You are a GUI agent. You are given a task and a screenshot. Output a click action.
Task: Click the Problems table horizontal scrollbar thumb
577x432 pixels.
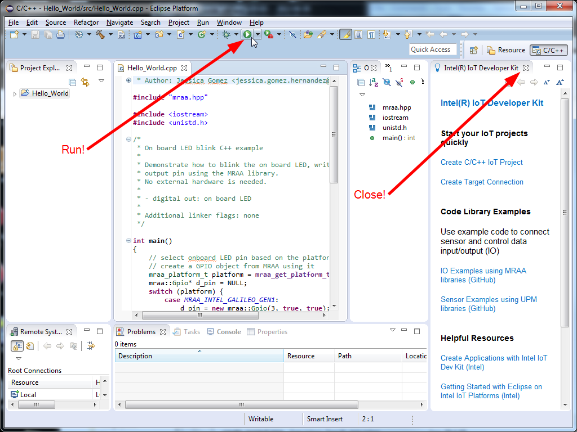241,405
